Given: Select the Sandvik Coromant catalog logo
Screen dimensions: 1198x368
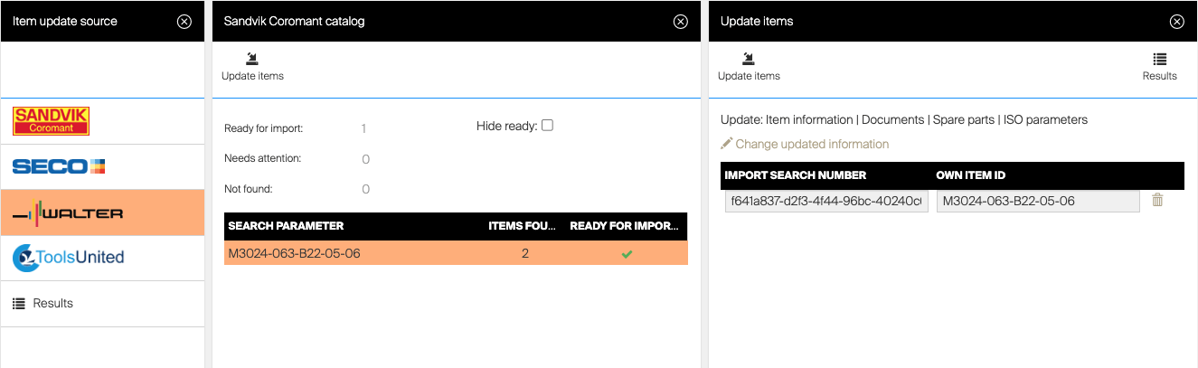Looking at the screenshot, I should click(x=51, y=121).
